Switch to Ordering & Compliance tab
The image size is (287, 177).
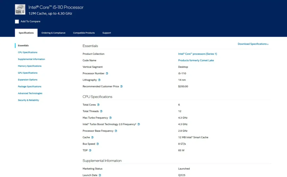[53, 33]
